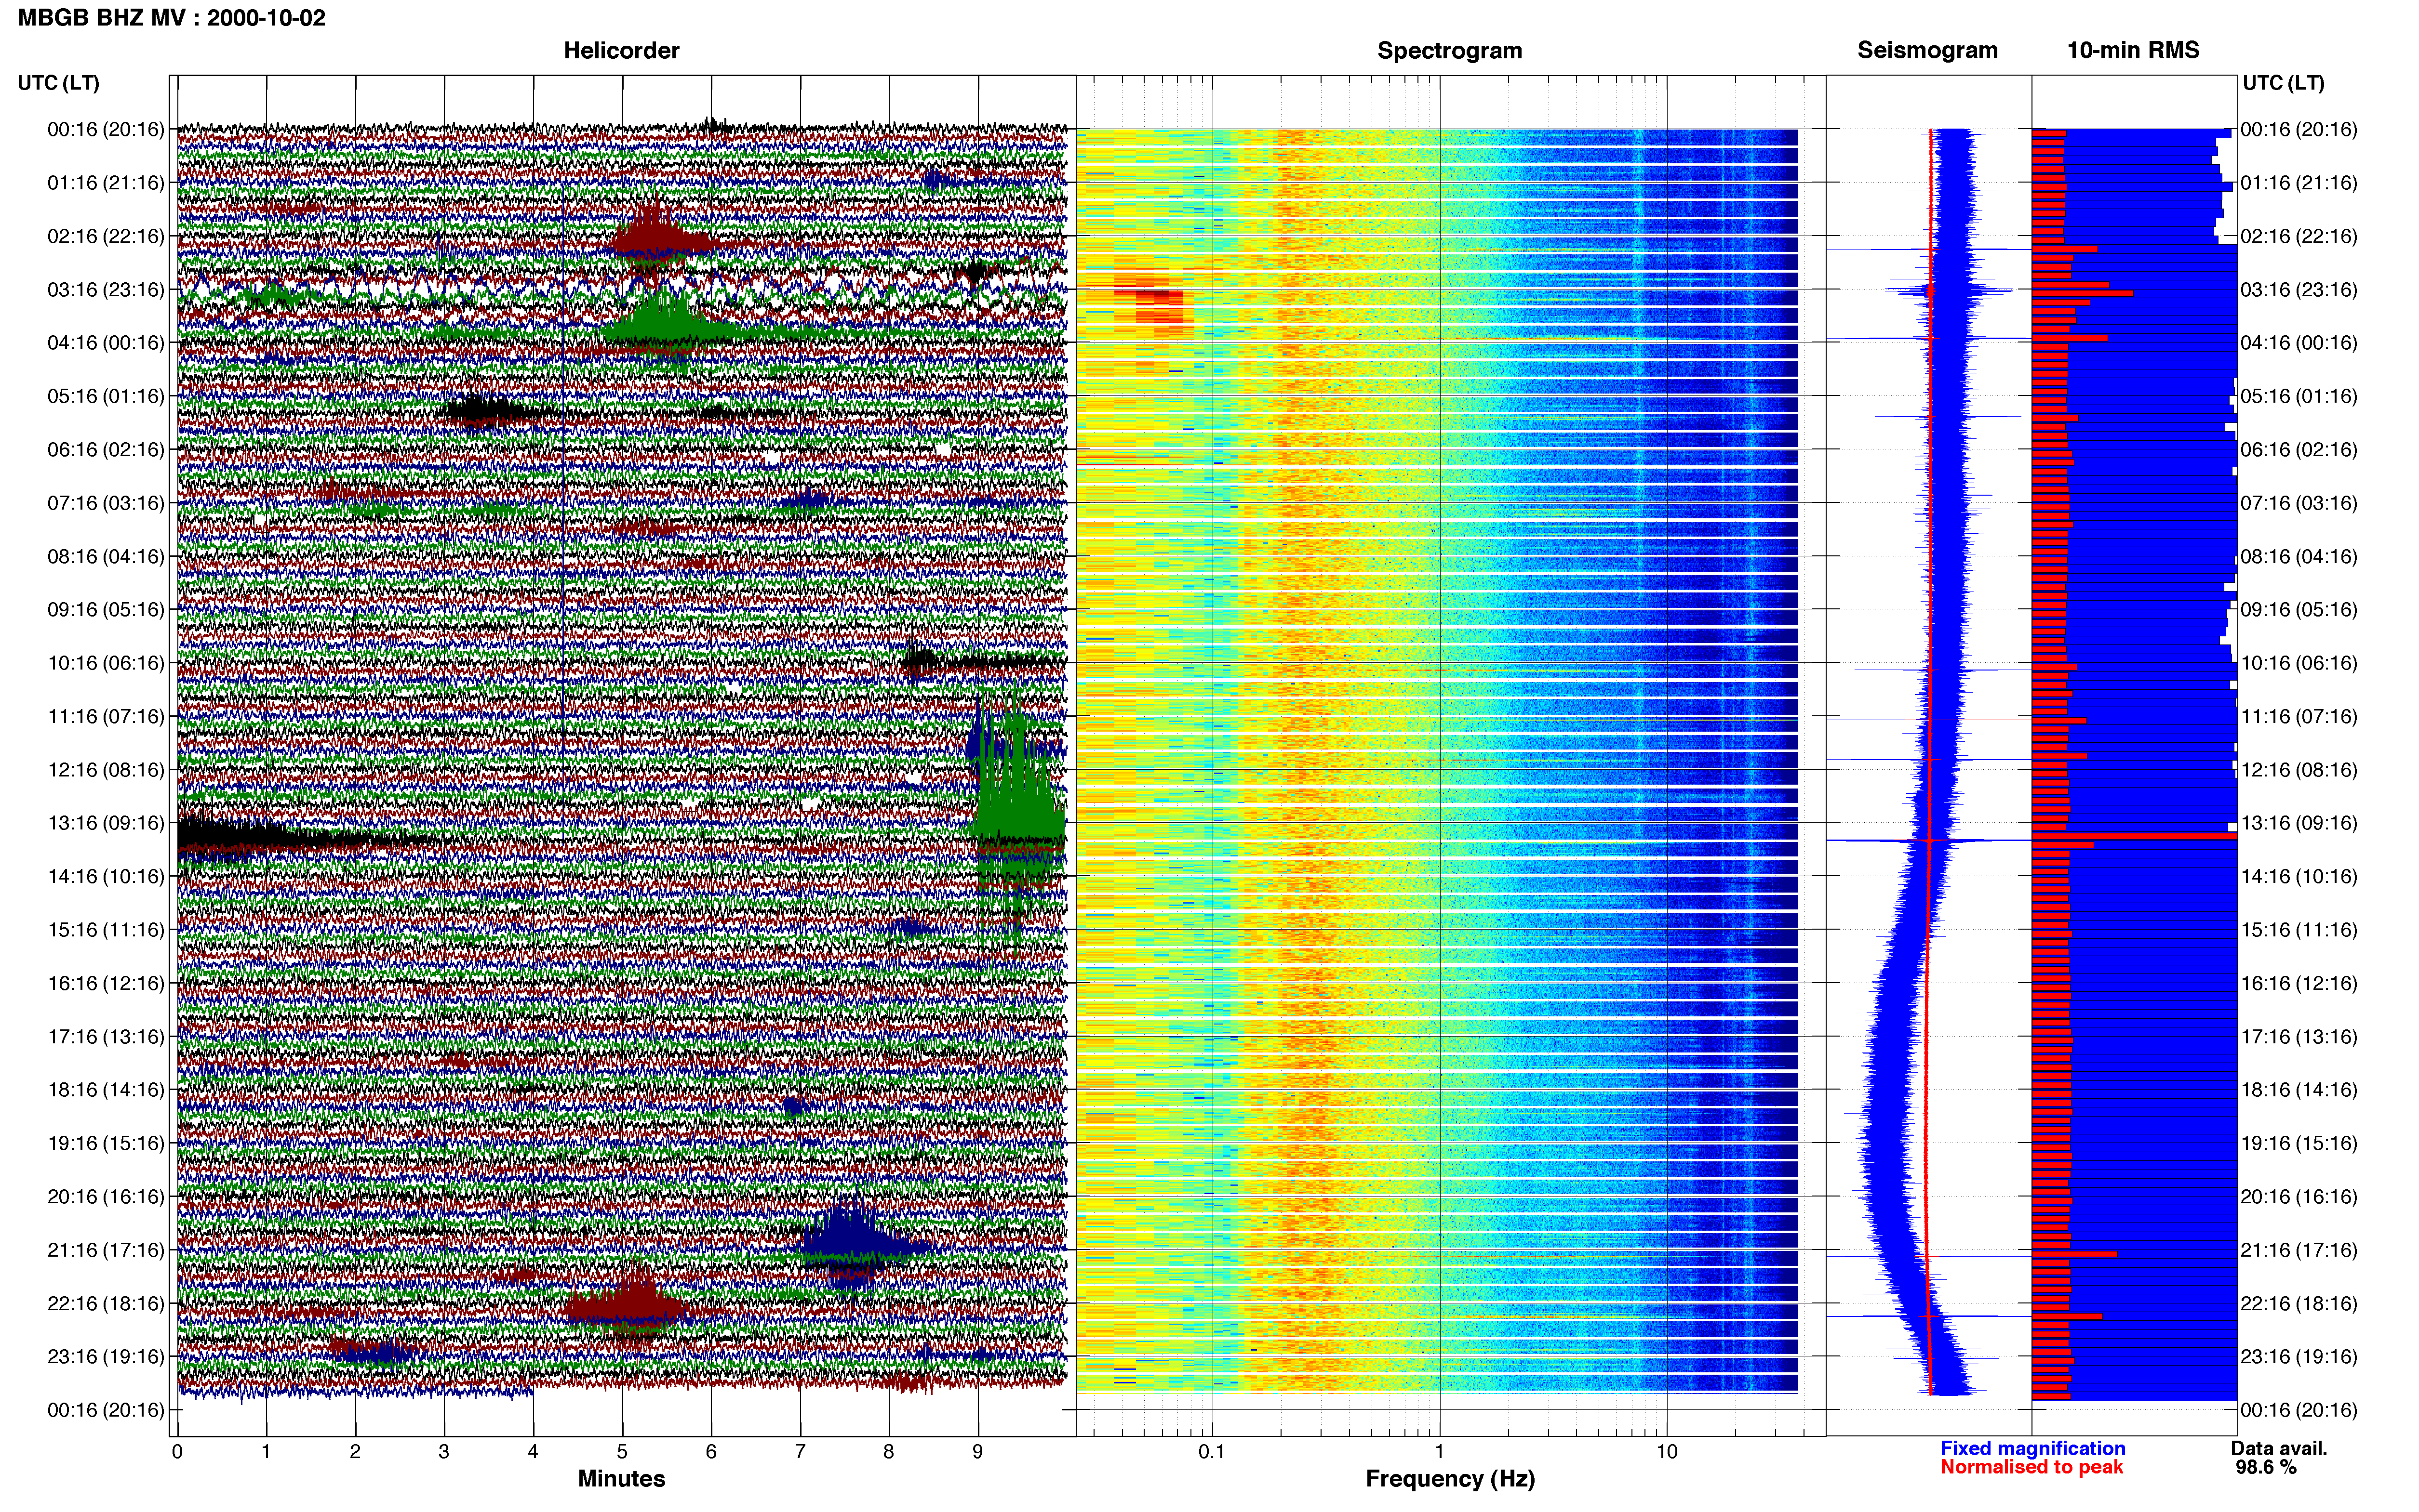Click left time label '11:16 (07:16)'
Viewport: 2419px width, 1512px height.
pyautogui.click(x=105, y=716)
